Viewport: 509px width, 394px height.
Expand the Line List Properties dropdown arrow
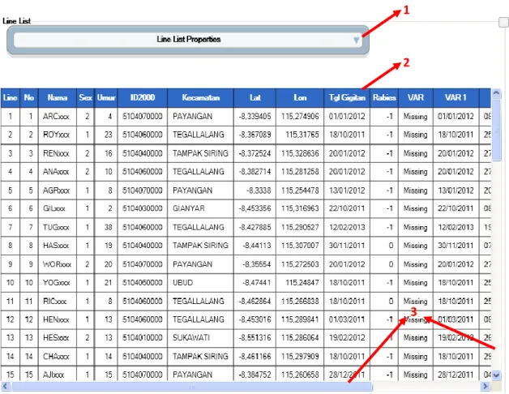(356, 40)
